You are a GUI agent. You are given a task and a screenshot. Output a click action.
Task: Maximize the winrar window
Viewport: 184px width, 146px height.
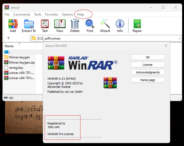coord(163,7)
